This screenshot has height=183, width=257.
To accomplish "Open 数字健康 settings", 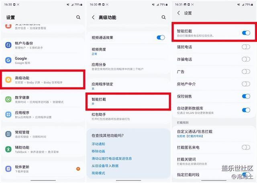I will point(43,99).
